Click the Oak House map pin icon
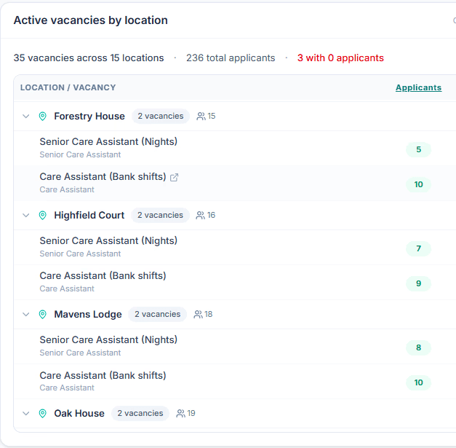Screen dimensions: 456x448 (42, 413)
